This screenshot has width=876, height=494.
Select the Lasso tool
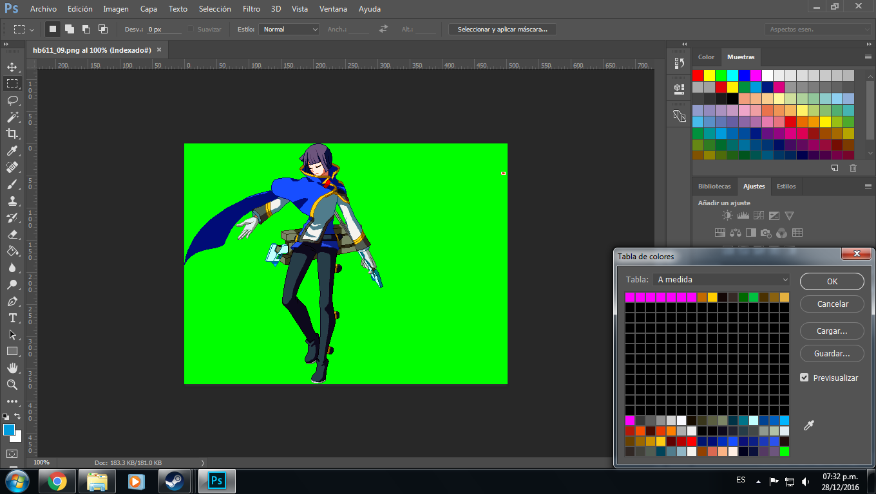[12, 100]
